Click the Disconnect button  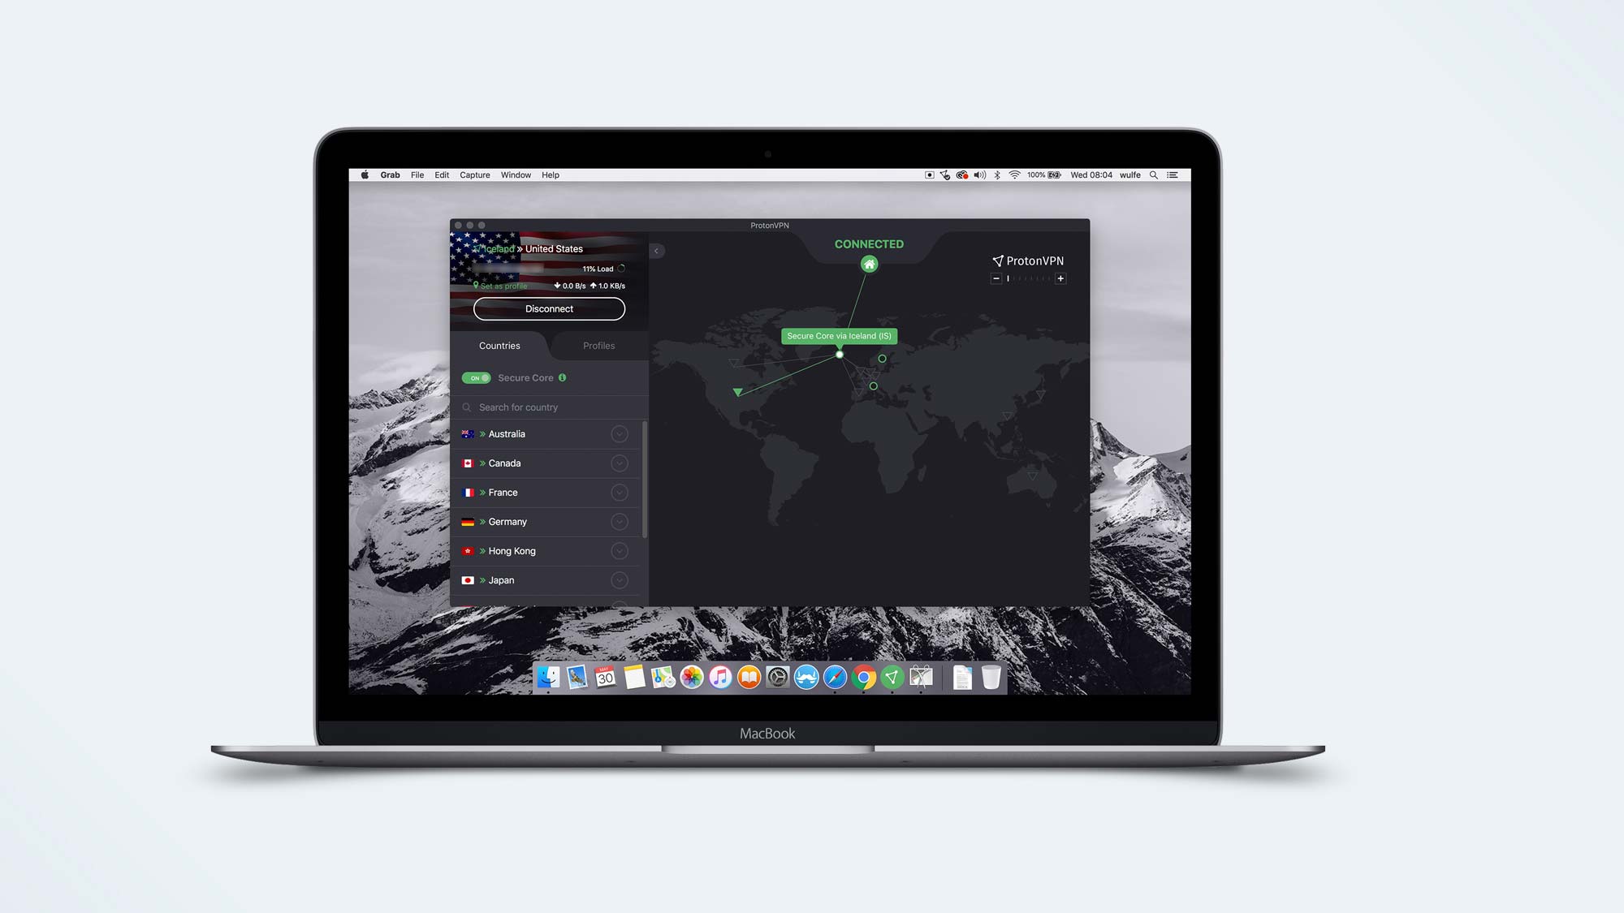(549, 310)
